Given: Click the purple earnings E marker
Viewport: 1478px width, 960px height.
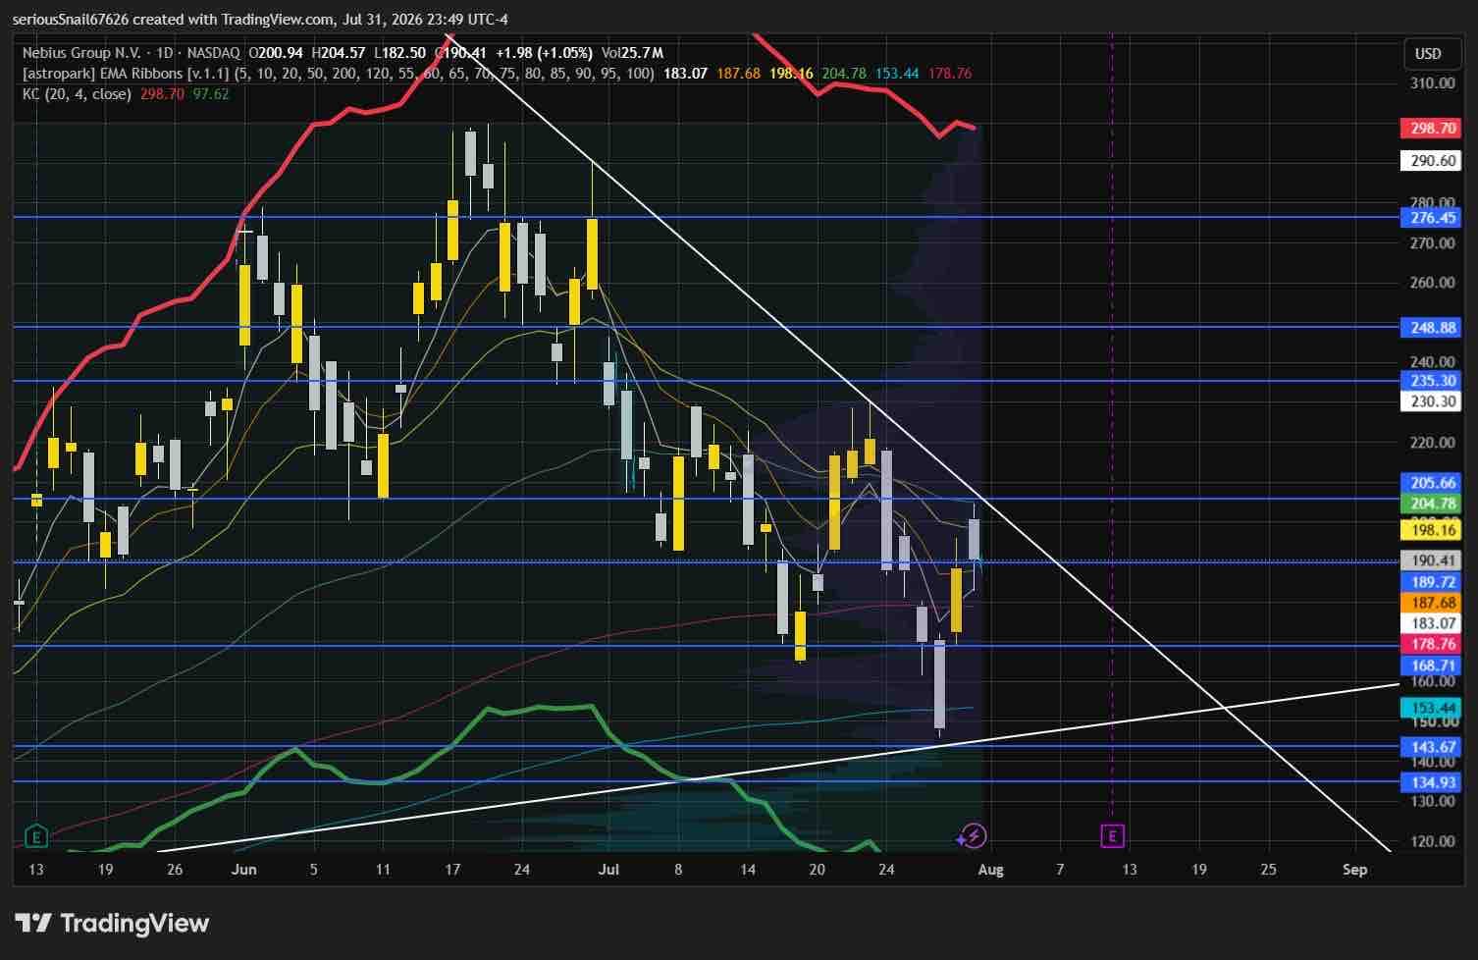Looking at the screenshot, I should (x=1112, y=835).
